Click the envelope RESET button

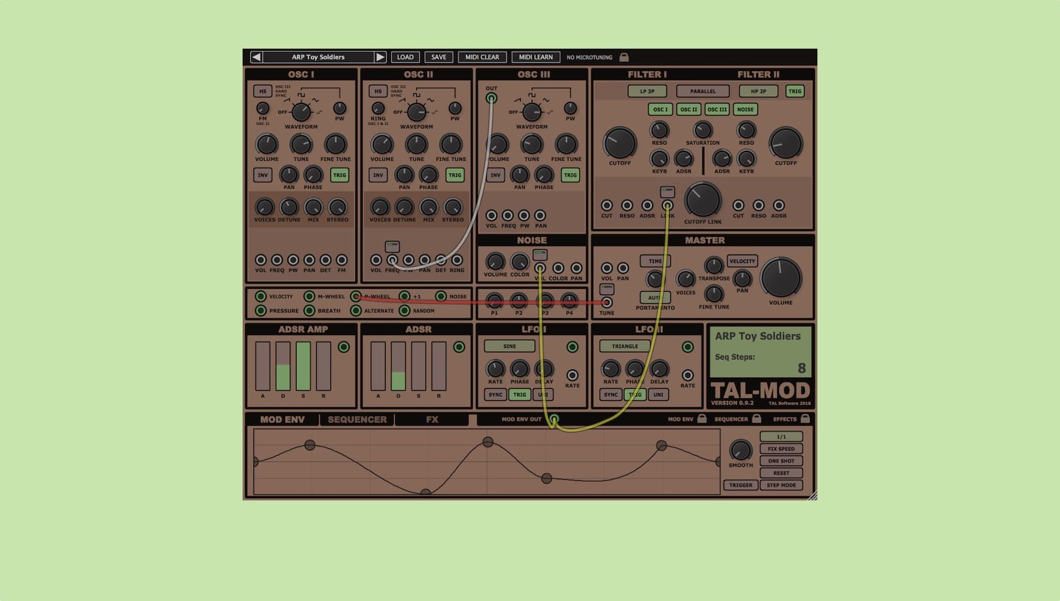point(781,473)
